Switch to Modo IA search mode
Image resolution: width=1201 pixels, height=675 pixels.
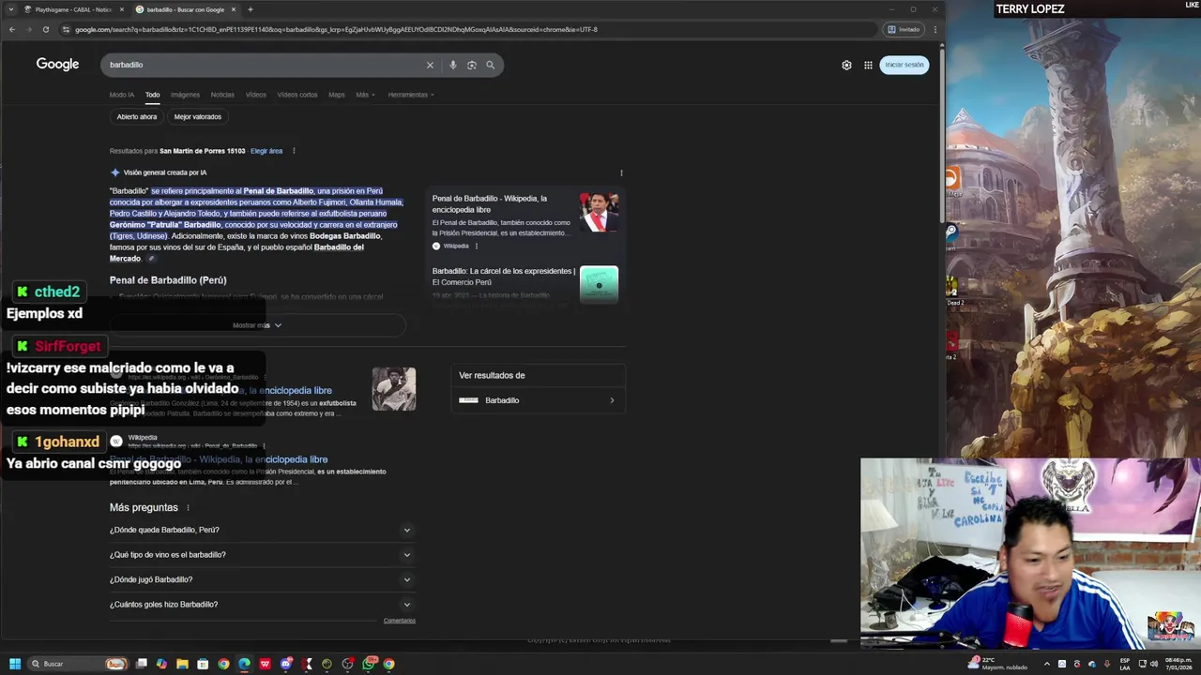tap(121, 95)
